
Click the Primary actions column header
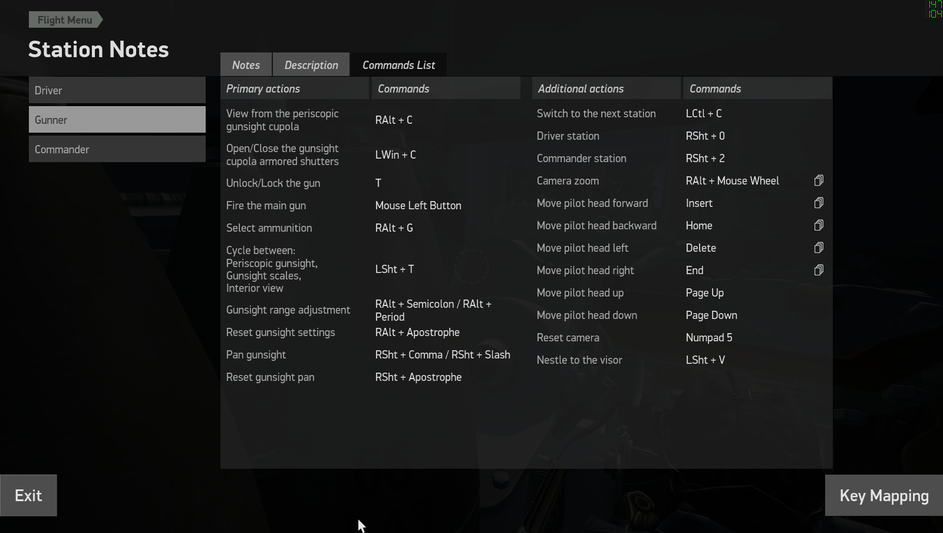click(263, 88)
